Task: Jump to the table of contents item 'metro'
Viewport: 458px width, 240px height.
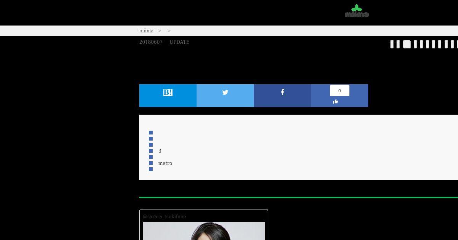Action: (x=165, y=163)
